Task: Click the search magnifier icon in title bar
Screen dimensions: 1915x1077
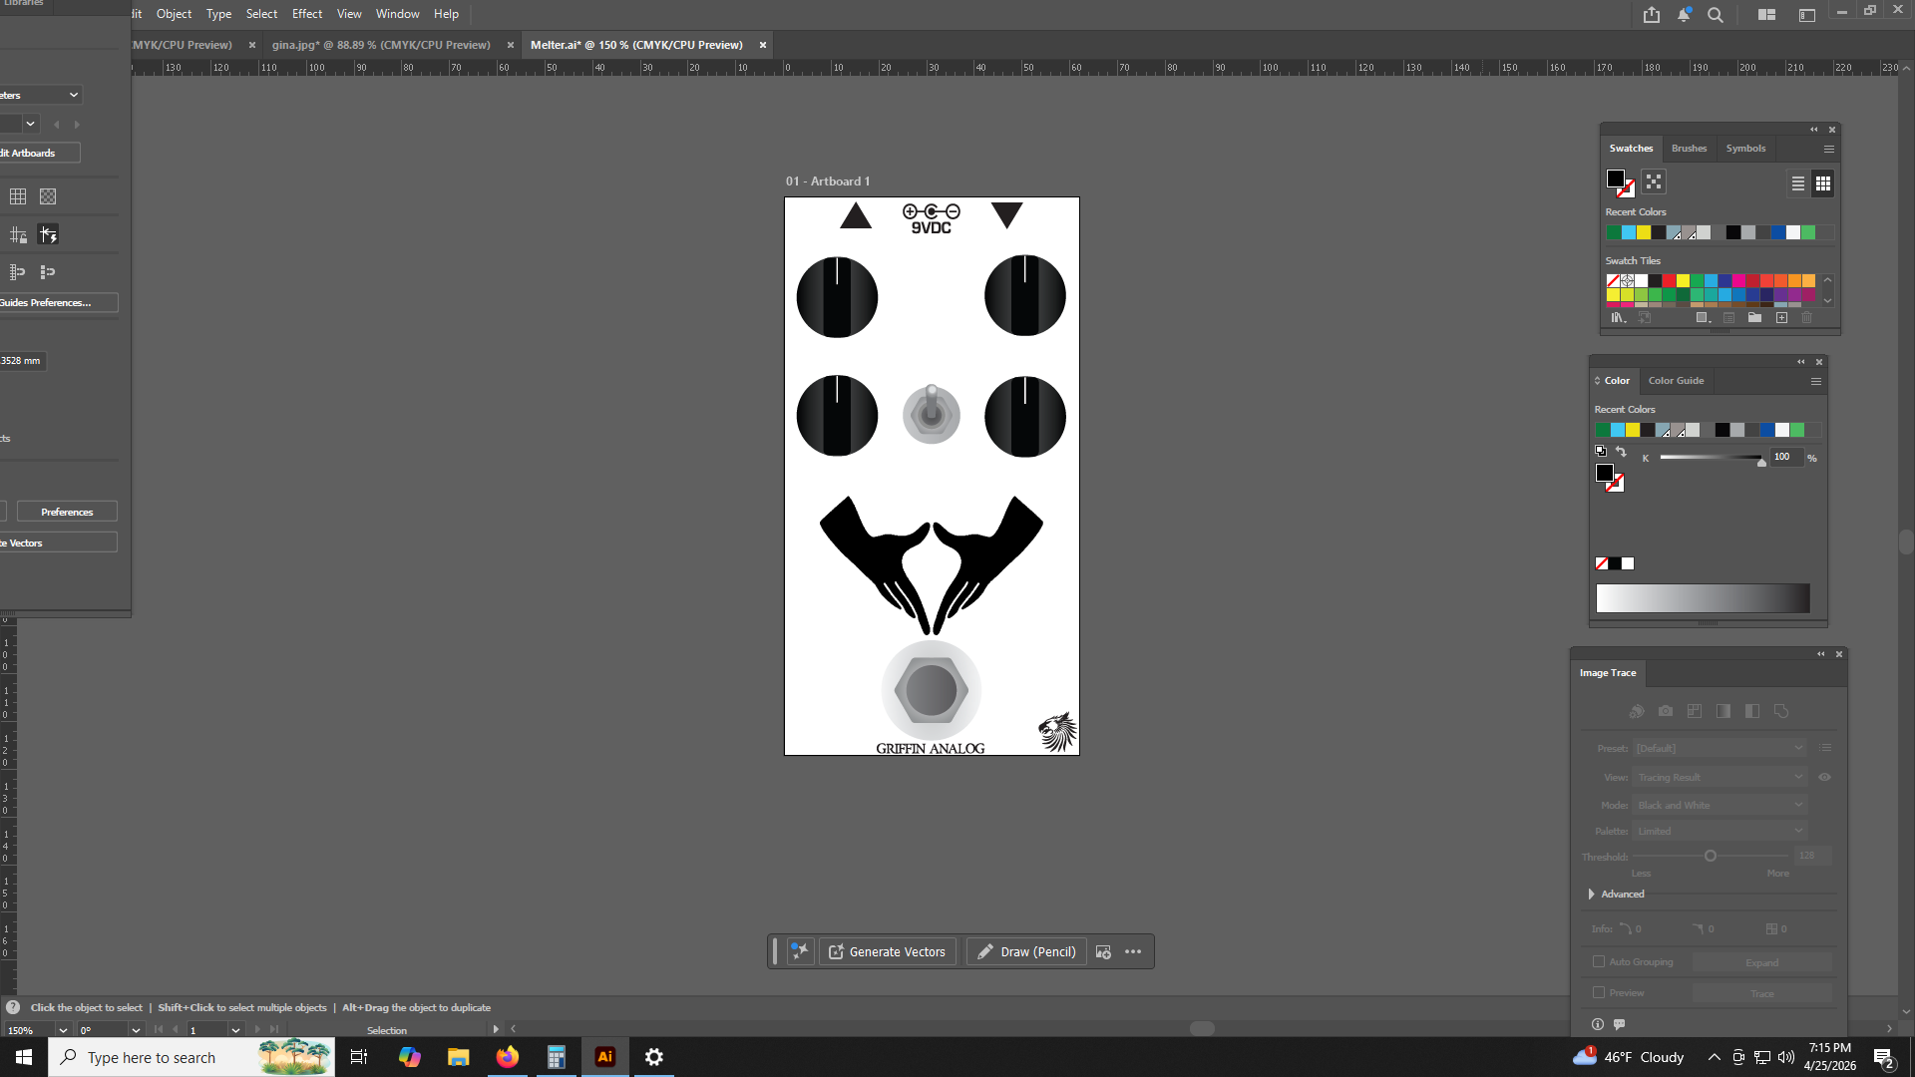Action: (1716, 15)
